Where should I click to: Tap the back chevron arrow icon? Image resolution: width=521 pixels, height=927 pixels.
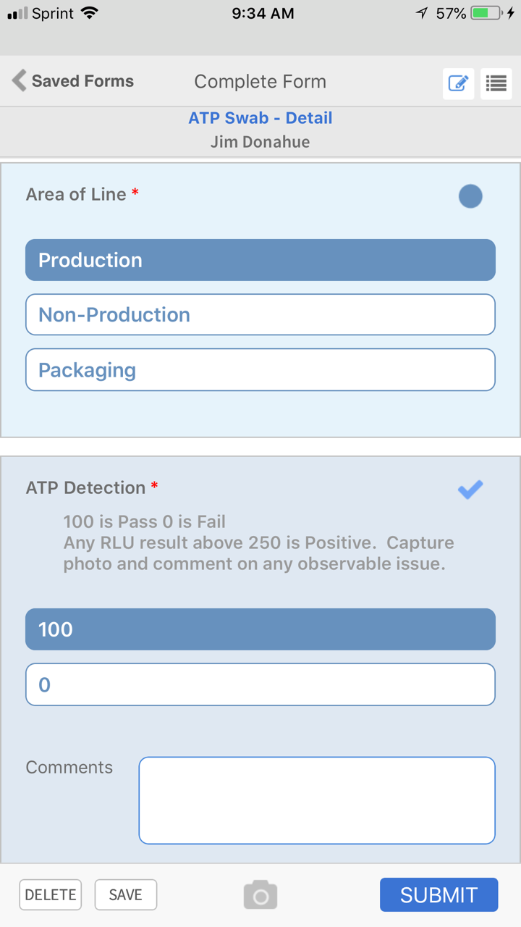tap(19, 80)
